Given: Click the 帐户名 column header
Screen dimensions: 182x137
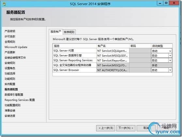Looking at the screenshot, I should click(x=113, y=46).
